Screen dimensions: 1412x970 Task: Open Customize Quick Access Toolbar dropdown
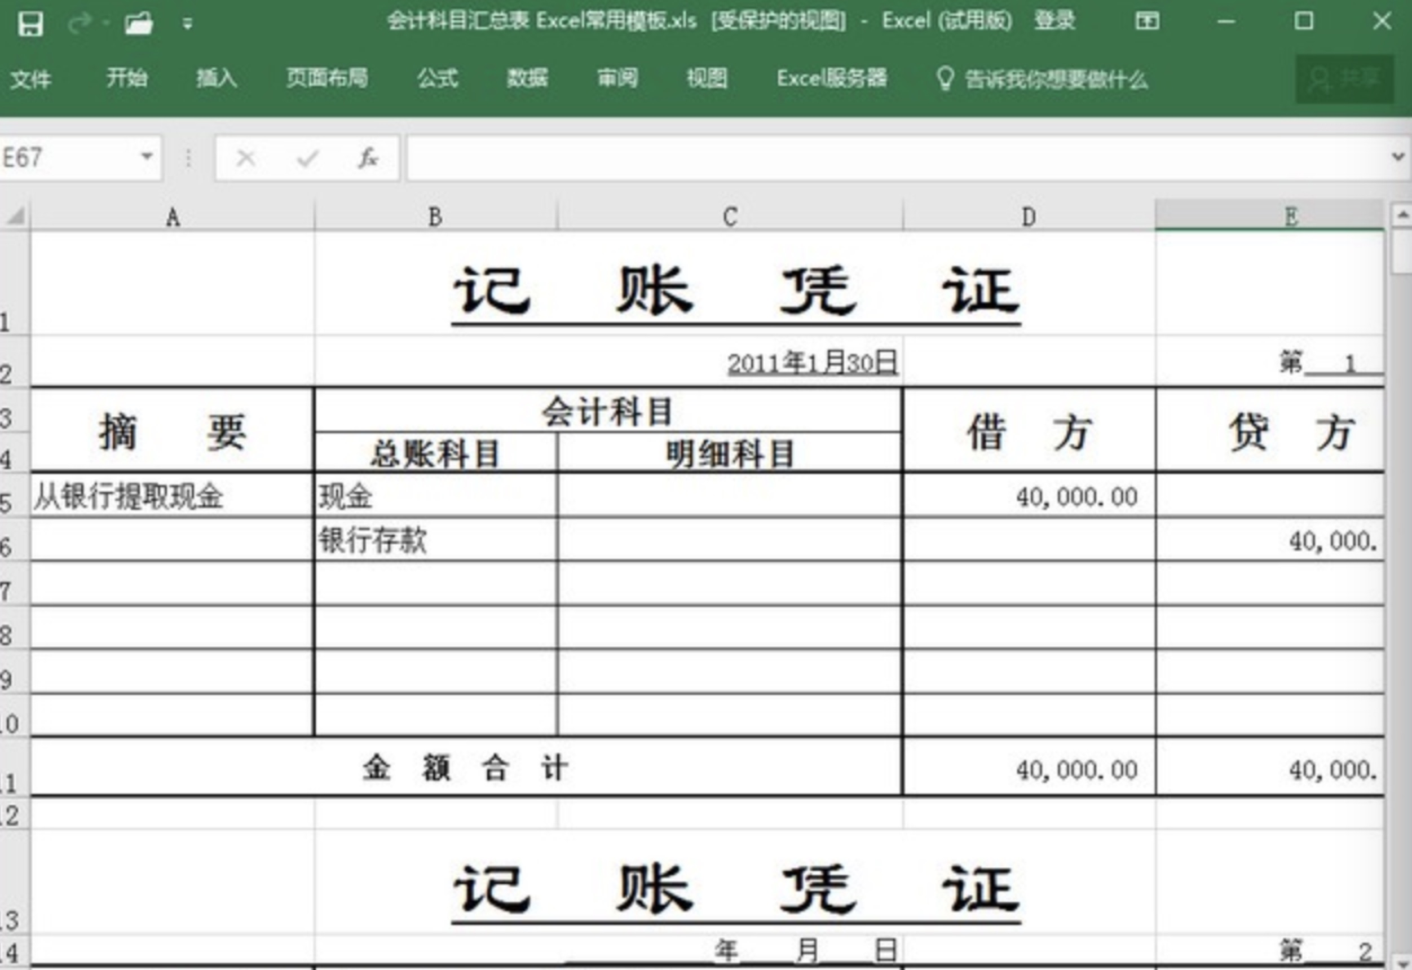188,24
